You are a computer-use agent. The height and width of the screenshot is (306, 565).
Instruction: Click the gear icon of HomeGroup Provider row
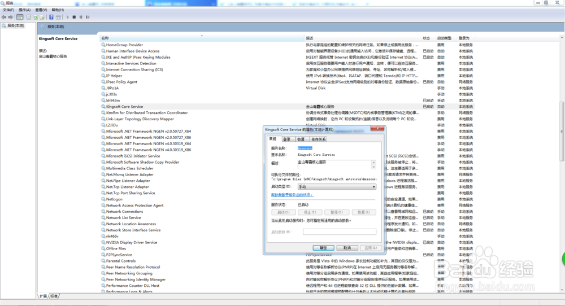103,45
